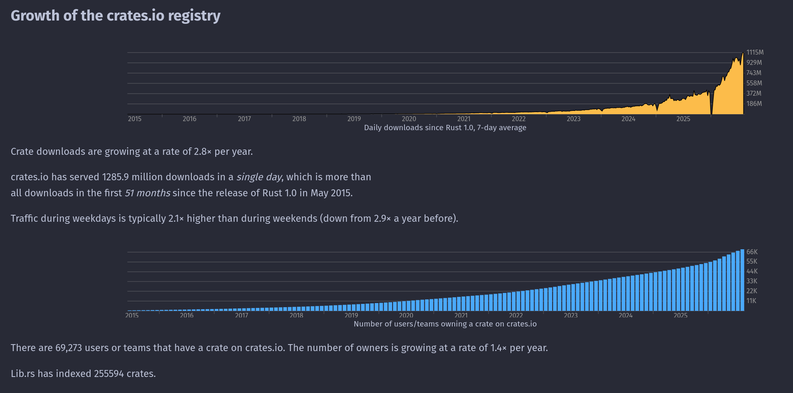This screenshot has width=793, height=393.
Task: Click the heading "Growth of the crates.io registry"
Action: tap(116, 16)
